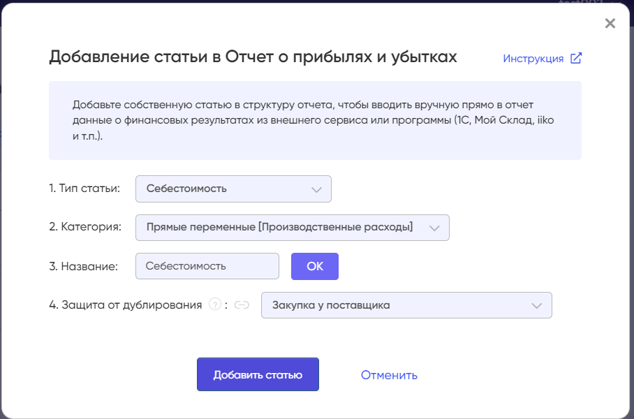Click the Добавить статью button
The height and width of the screenshot is (419, 634).
[x=258, y=374]
